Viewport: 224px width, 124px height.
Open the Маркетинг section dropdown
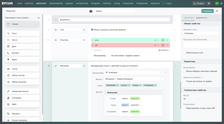coord(24,11)
